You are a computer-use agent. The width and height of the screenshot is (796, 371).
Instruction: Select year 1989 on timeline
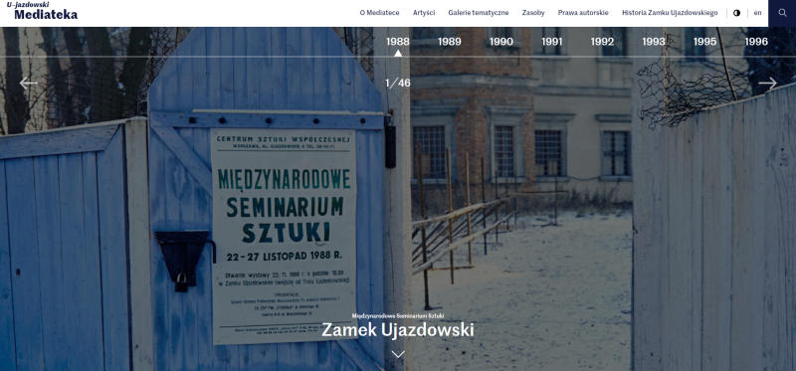[x=450, y=42]
